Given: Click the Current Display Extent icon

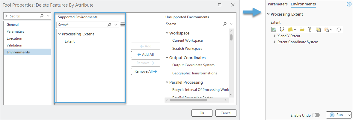Looking at the screenshot, I should pyautogui.click(x=274, y=29).
